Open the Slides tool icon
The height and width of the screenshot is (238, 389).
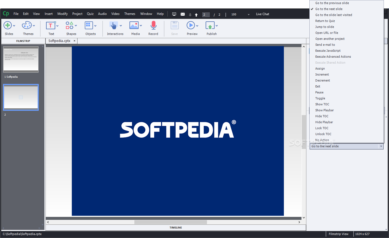[8, 25]
